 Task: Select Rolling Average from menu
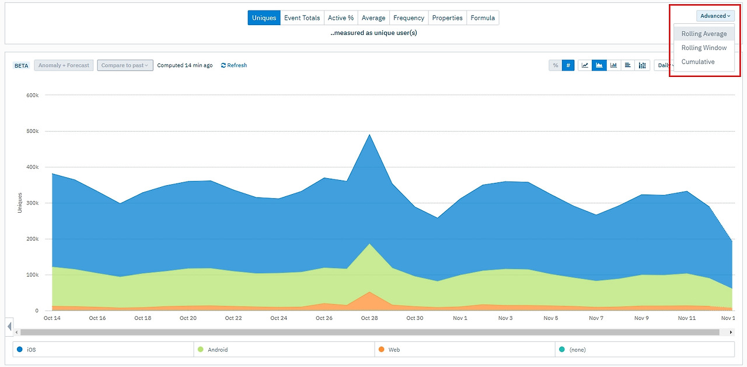704,34
